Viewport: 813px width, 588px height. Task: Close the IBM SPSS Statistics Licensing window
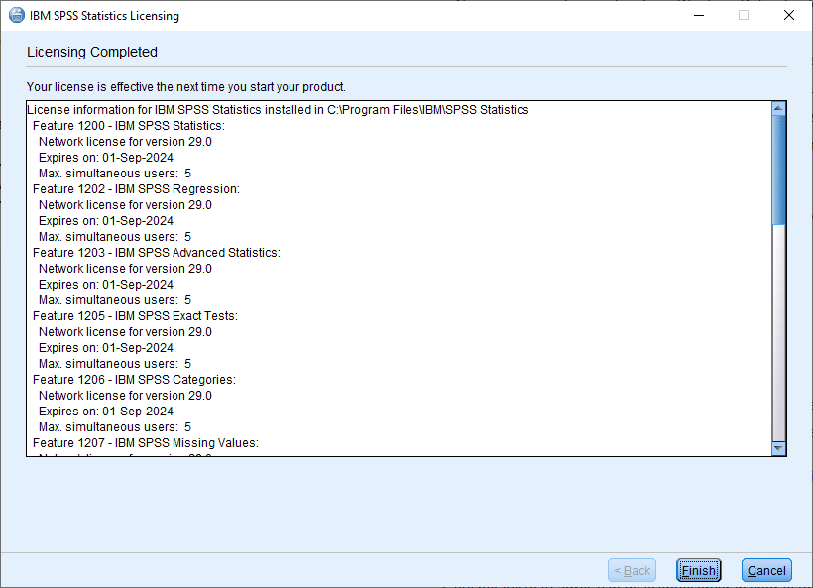[x=788, y=15]
